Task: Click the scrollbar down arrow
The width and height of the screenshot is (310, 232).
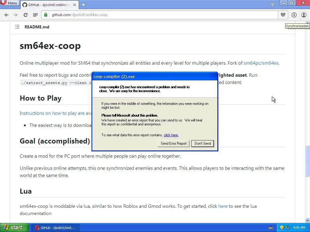Action: 307,220
